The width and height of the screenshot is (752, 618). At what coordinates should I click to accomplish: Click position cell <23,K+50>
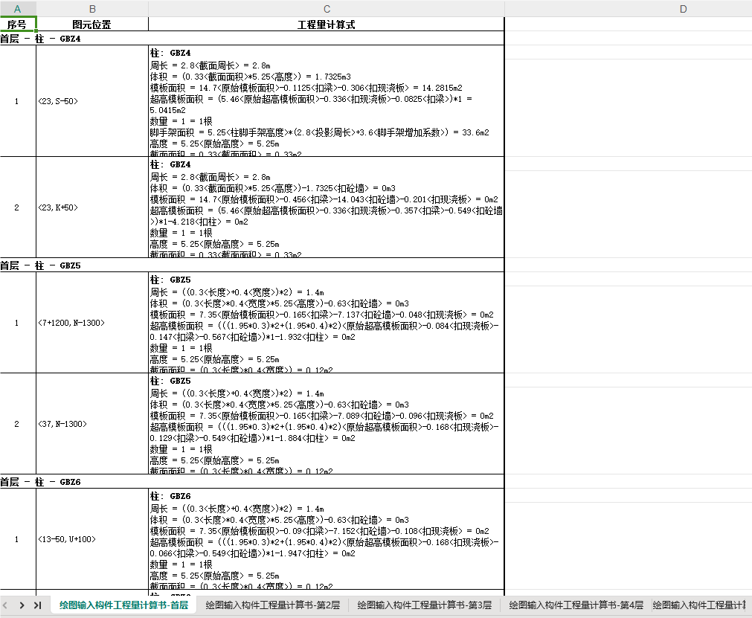pos(92,207)
